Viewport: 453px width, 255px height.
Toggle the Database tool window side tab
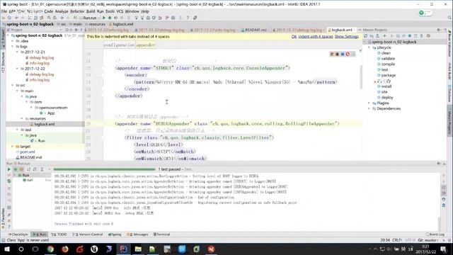tap(450, 93)
